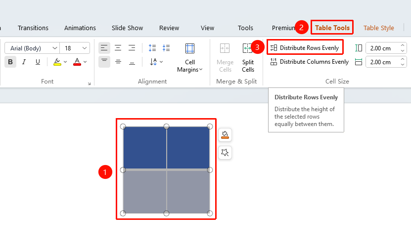Align text to bottom of cell
This screenshot has width=411, height=252.
pos(132,62)
